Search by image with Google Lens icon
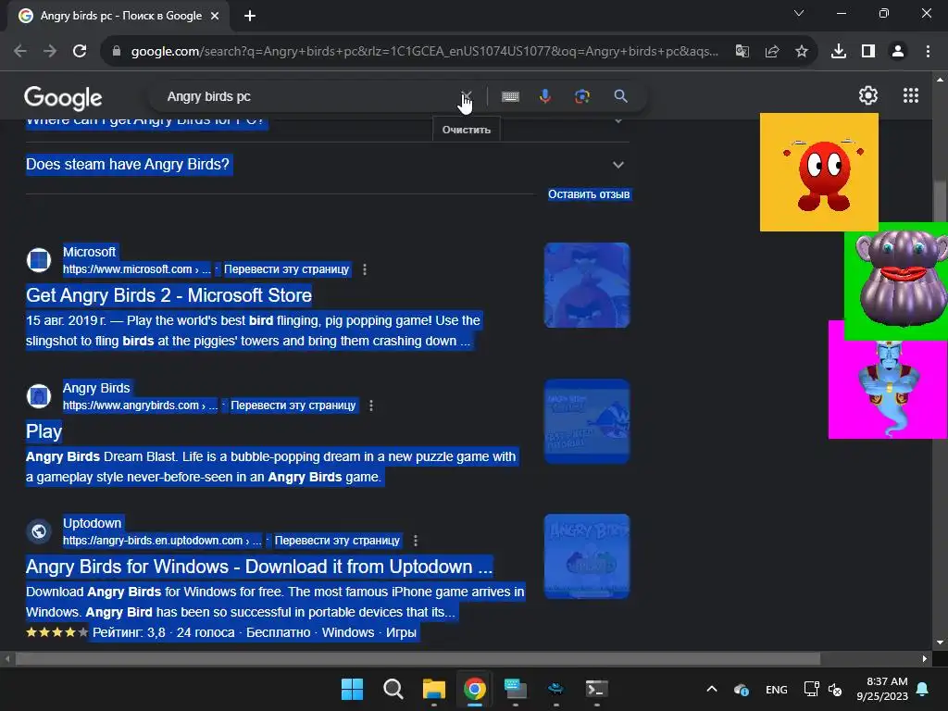Image resolution: width=948 pixels, height=711 pixels. [x=581, y=96]
